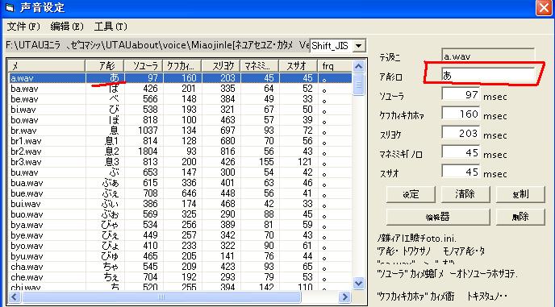Select the byo.wav row
Image resolution: width=555 pixels, height=307 pixels.
180,246
